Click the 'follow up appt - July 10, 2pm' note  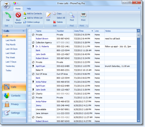coord(118,46)
